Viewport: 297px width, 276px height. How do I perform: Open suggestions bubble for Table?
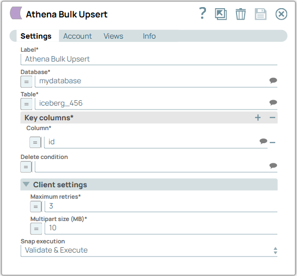point(273,102)
